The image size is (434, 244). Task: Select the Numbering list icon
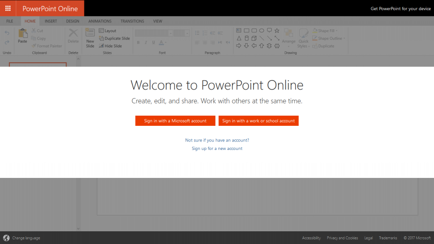tap(205, 33)
